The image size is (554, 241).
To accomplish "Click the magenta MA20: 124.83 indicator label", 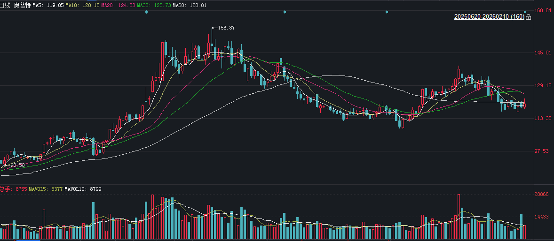I will click(x=116, y=4).
